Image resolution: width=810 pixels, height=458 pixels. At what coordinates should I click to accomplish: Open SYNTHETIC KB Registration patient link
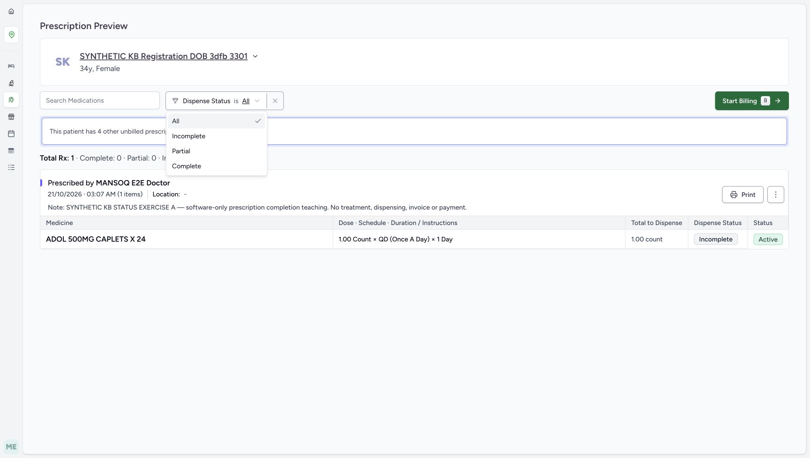[x=164, y=56]
